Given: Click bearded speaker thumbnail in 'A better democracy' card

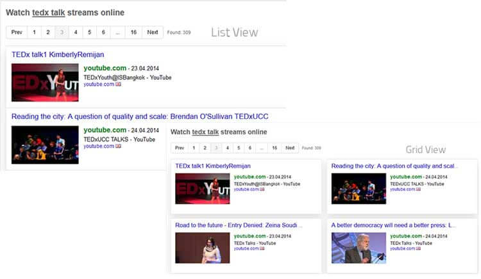Looking at the screenshot, I should tap(359, 248).
